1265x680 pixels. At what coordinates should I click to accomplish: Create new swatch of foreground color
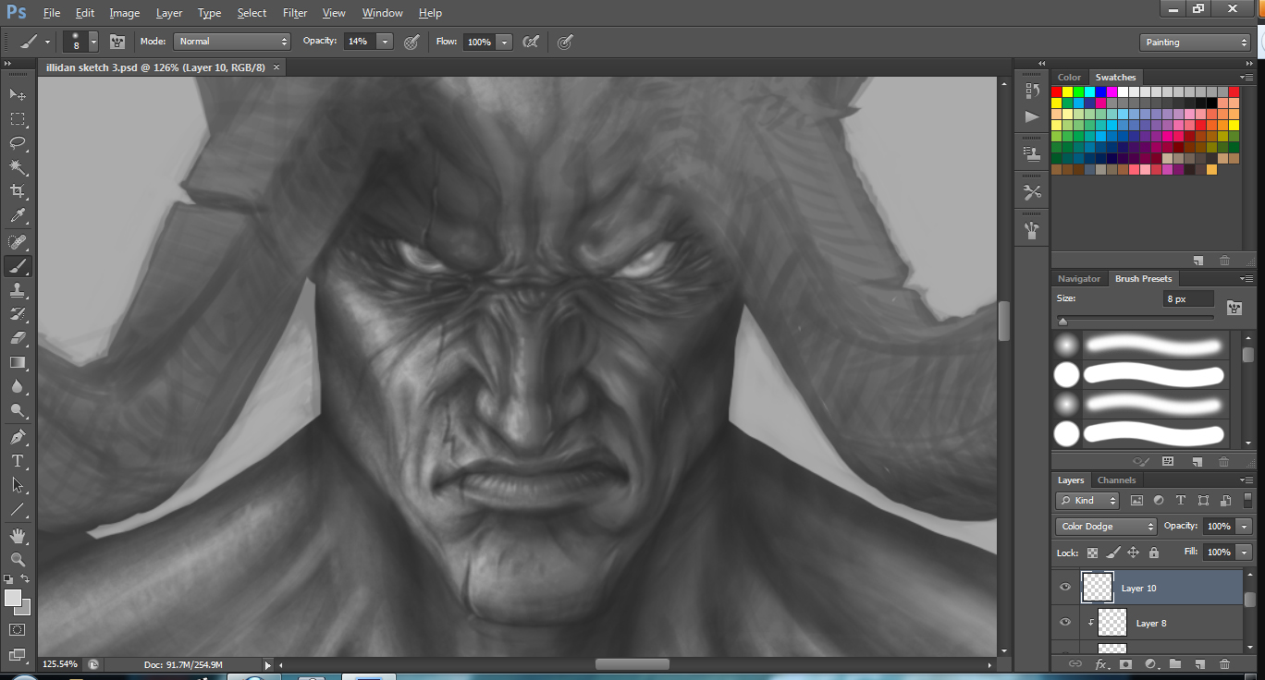click(1198, 261)
